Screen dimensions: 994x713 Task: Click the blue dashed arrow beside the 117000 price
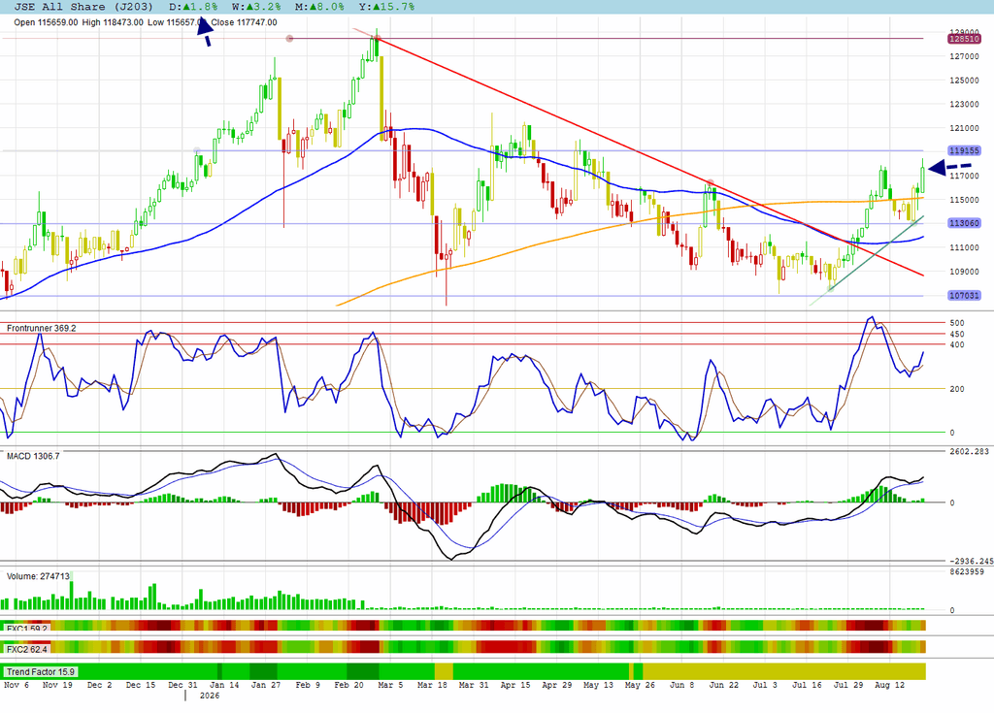point(949,167)
